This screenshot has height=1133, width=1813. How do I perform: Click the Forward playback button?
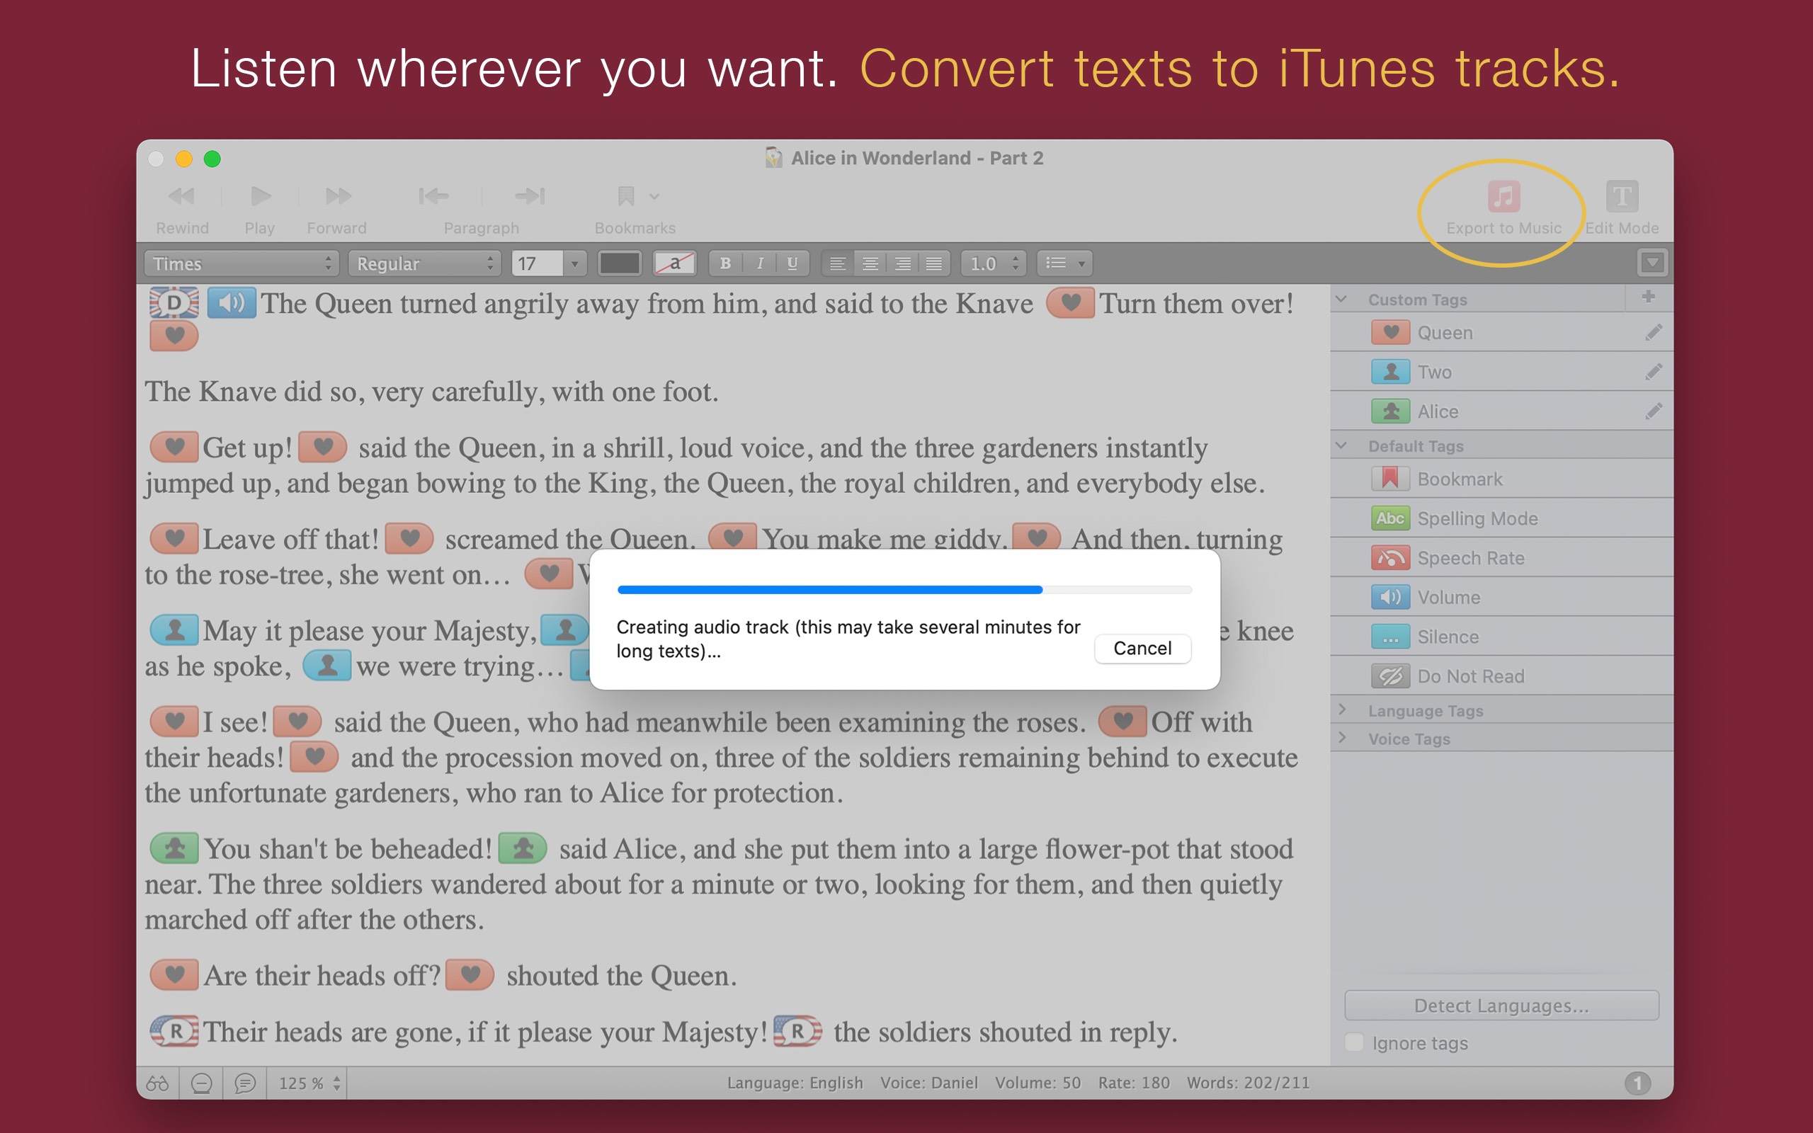[x=337, y=196]
